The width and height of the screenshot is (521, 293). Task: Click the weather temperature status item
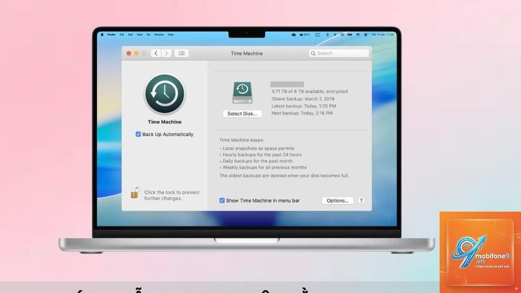coord(305,35)
